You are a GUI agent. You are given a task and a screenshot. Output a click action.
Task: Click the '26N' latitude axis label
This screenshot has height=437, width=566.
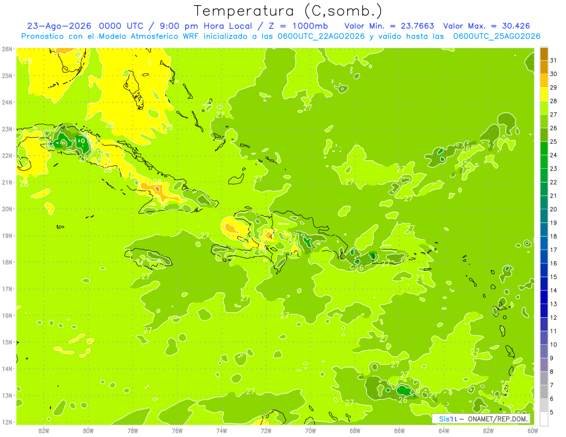[7, 49]
